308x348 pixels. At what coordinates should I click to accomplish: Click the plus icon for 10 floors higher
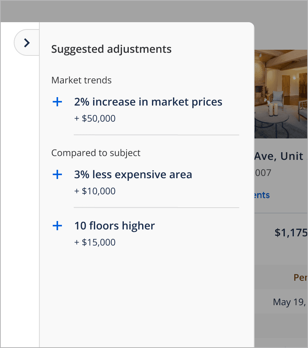57,226
